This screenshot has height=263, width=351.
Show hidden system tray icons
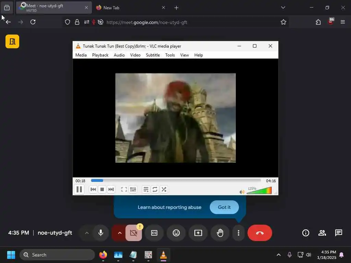(x=278, y=255)
